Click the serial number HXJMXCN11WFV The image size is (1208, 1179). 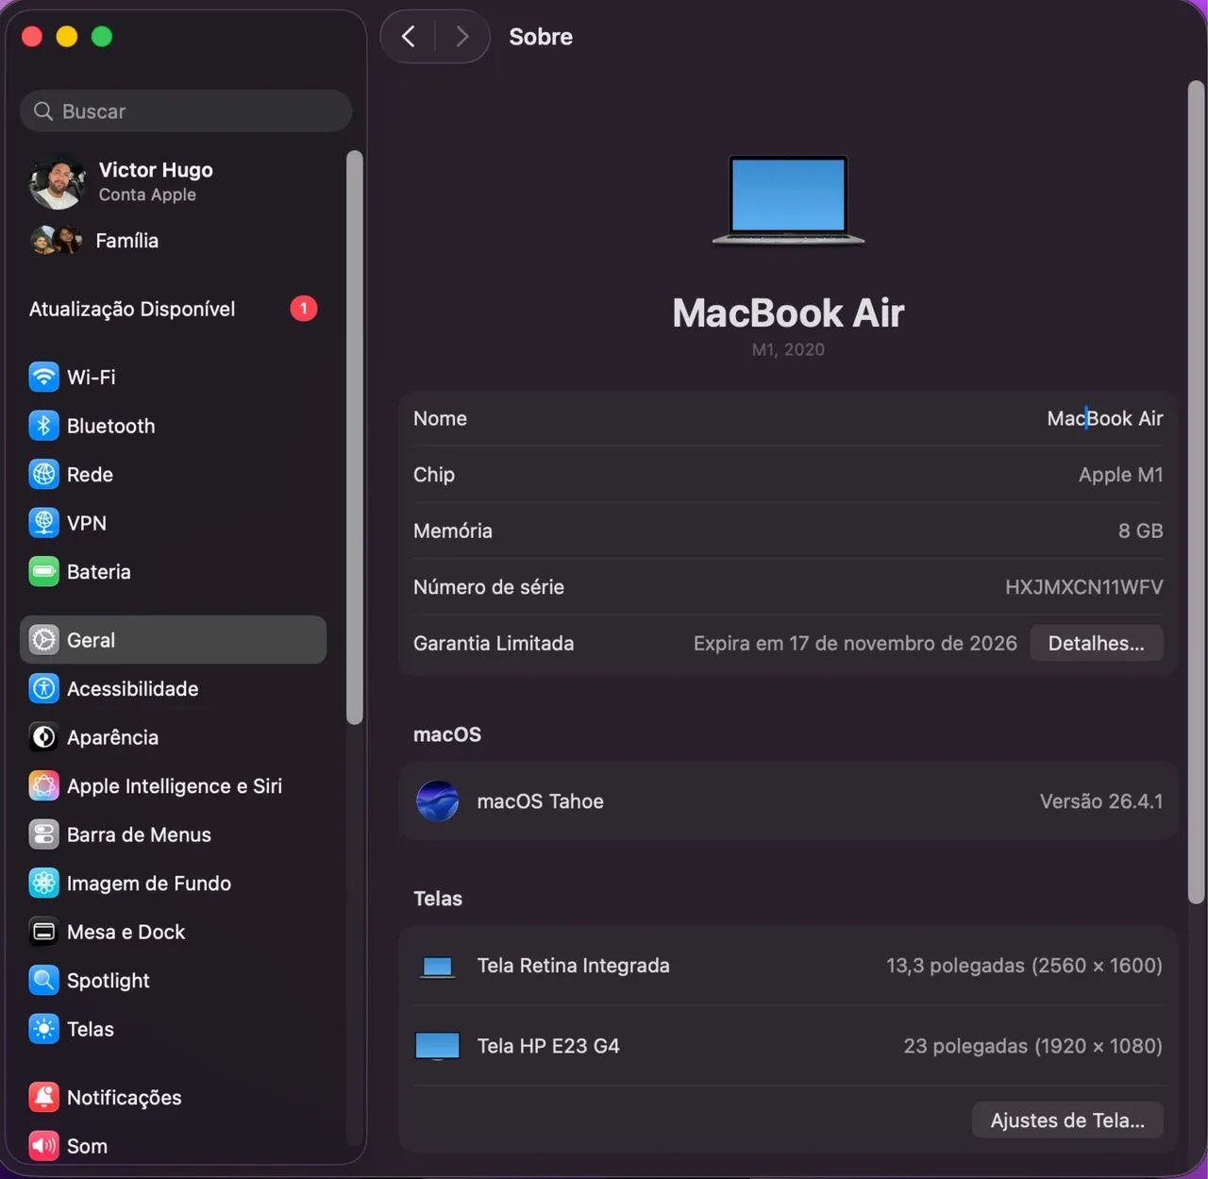[x=1083, y=587]
